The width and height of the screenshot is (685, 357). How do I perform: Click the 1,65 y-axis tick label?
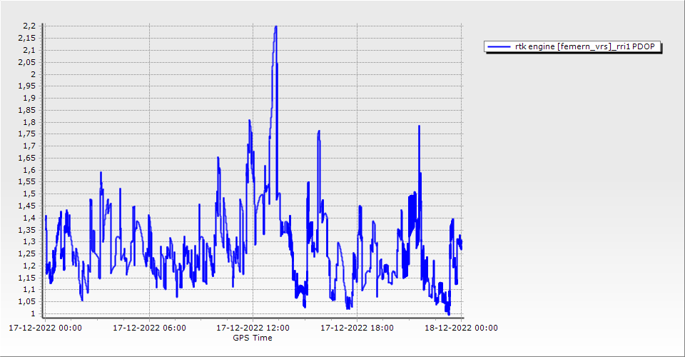point(28,158)
